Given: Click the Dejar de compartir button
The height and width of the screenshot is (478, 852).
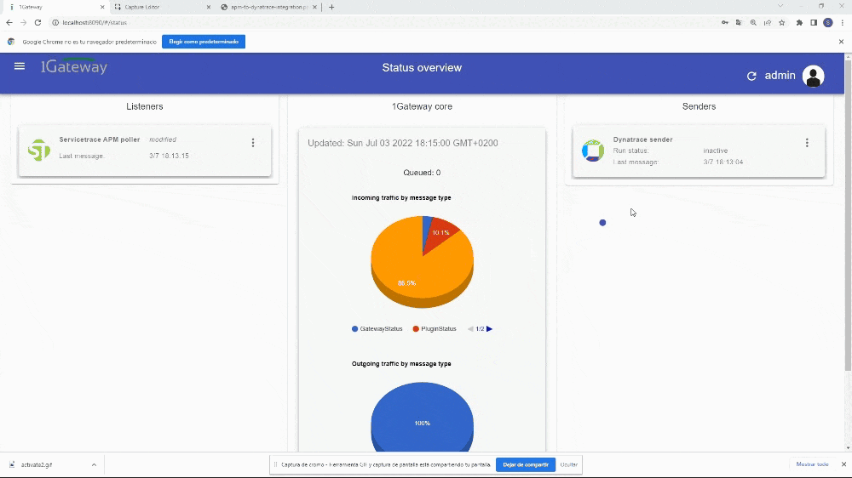Looking at the screenshot, I should (525, 464).
